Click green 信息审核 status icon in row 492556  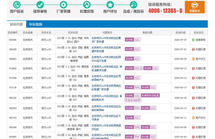click(193, 40)
